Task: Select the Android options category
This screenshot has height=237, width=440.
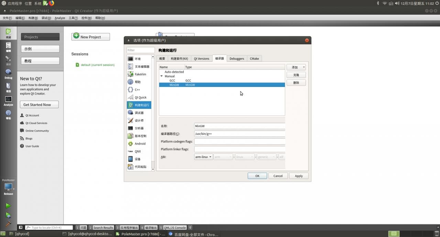Action: 139,144
